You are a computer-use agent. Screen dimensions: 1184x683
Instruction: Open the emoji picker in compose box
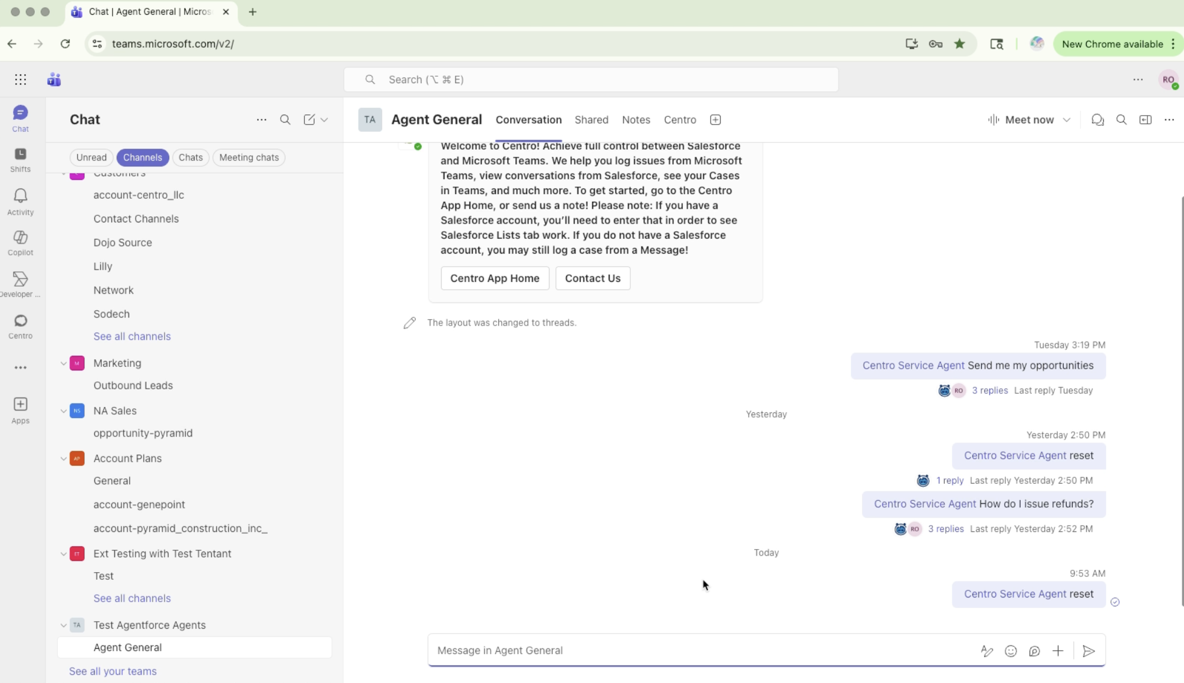pyautogui.click(x=1011, y=651)
